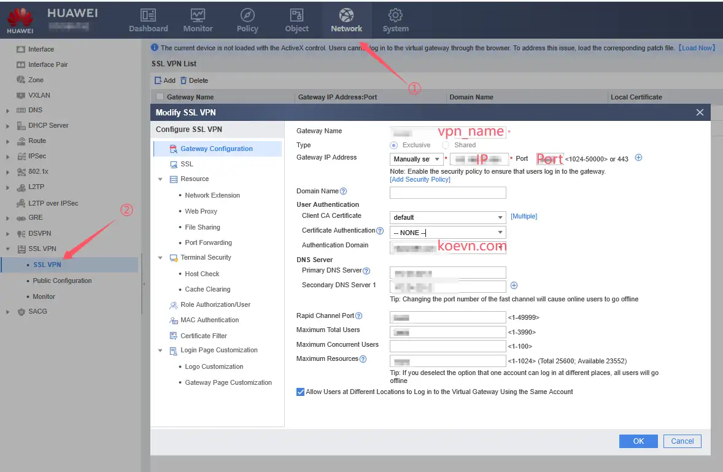Click the Maximum Concurrent Users input field
This screenshot has height=472, width=723.
click(x=447, y=346)
